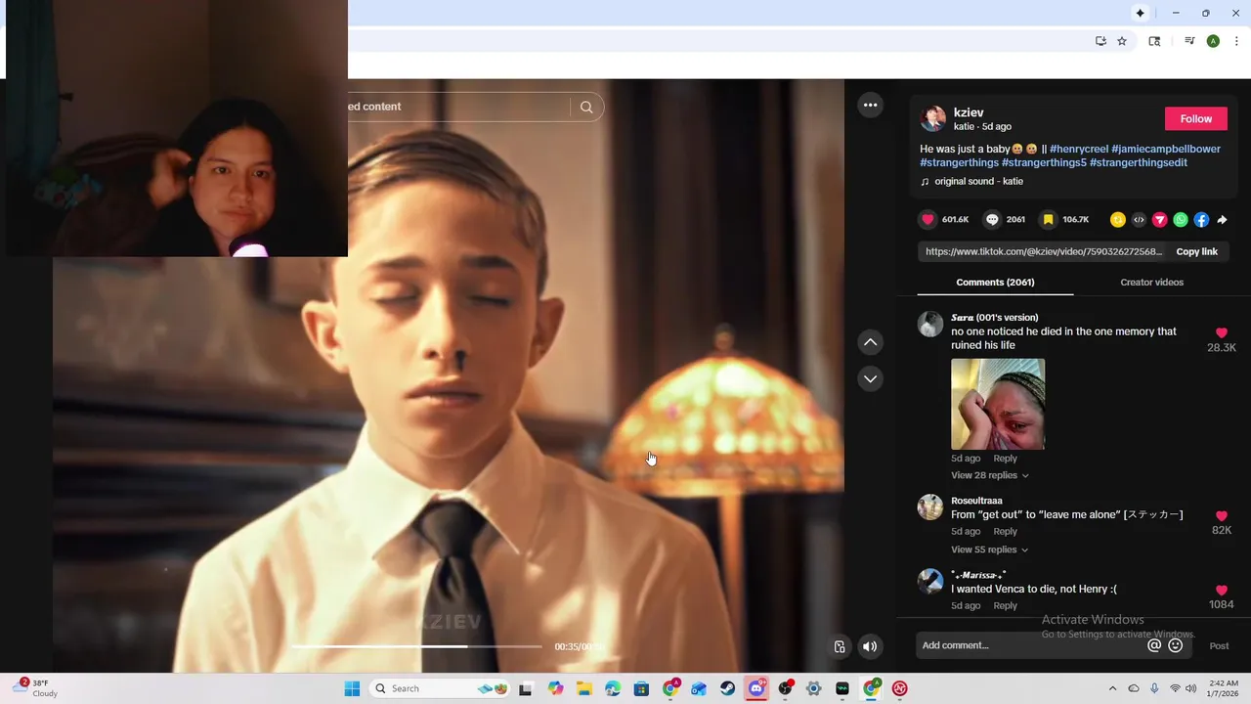Open Chrome profile avatar A
1251x704 pixels.
pyautogui.click(x=1213, y=41)
